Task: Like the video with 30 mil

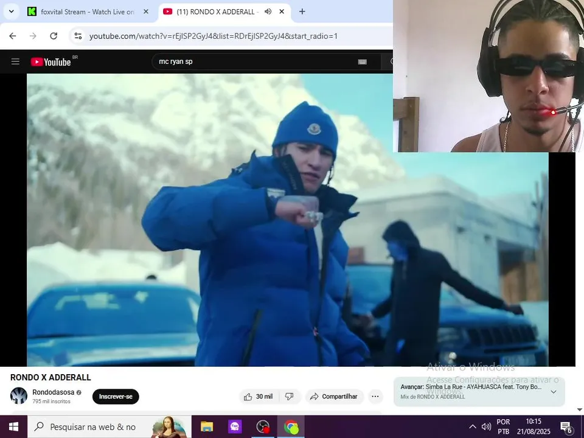Action: 259,397
